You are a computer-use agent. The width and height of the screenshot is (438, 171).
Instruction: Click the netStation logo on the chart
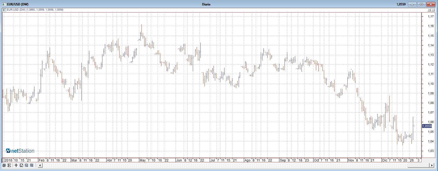(x=20, y=151)
